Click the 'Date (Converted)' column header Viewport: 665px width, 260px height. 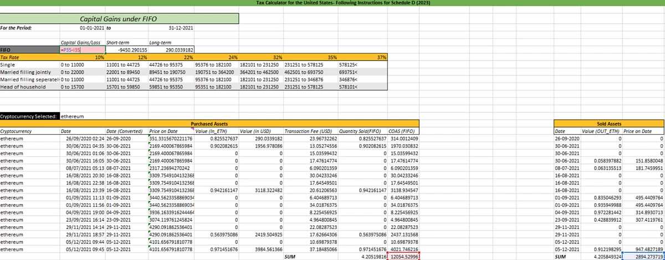point(126,131)
